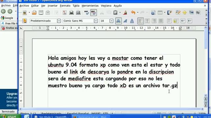Open the Formato menu

pos(65,6)
